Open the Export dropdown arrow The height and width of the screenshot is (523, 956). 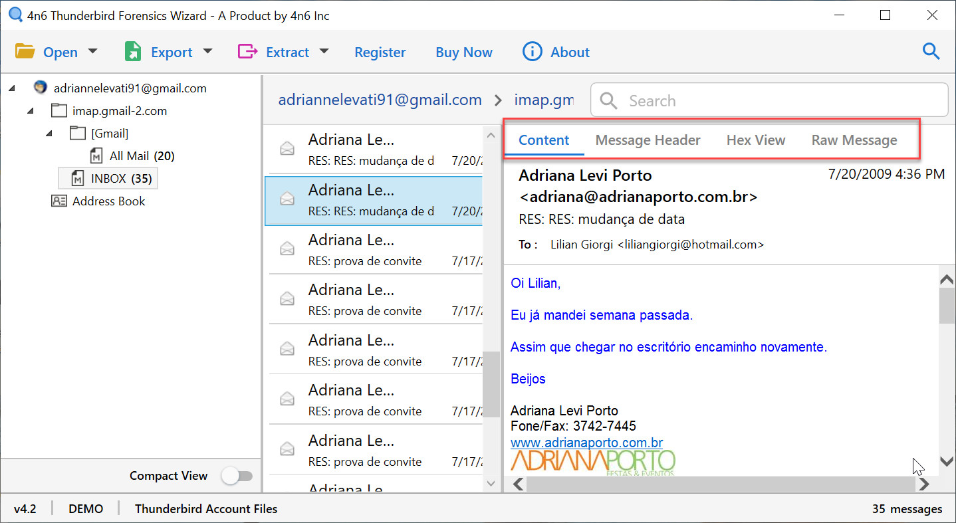[x=207, y=51]
